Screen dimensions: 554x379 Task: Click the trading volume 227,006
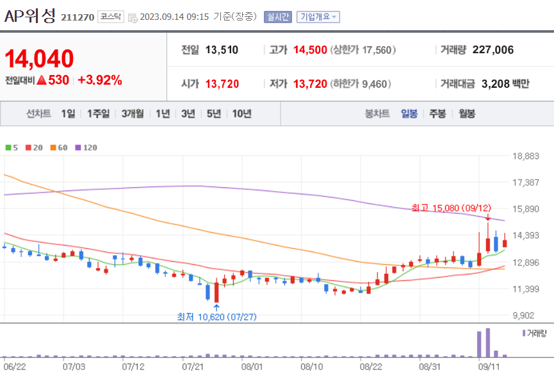point(493,50)
